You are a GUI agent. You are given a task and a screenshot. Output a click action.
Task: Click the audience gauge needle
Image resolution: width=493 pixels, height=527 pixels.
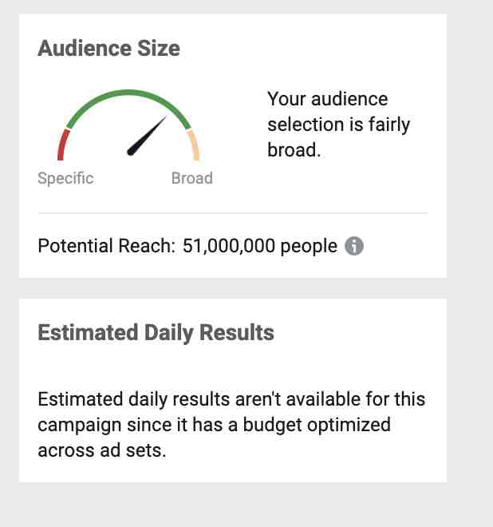click(x=147, y=136)
